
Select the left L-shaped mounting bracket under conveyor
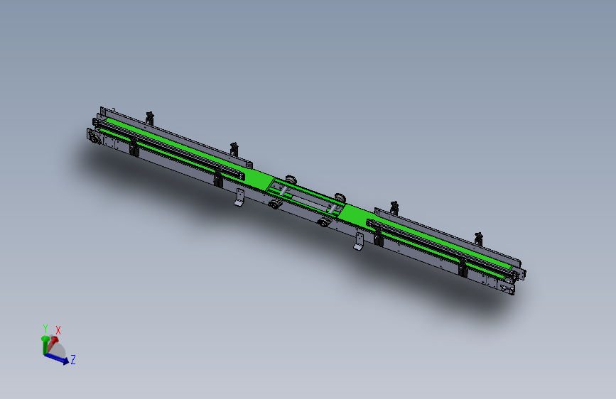239,197
